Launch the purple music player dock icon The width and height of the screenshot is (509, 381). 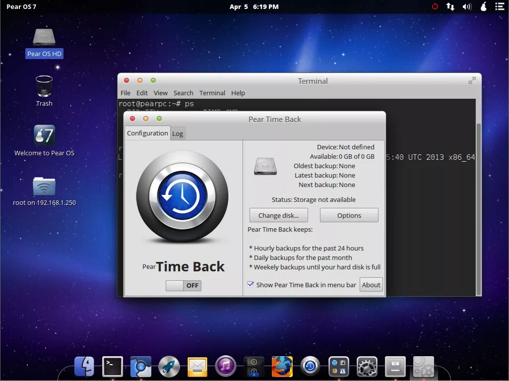(x=226, y=367)
